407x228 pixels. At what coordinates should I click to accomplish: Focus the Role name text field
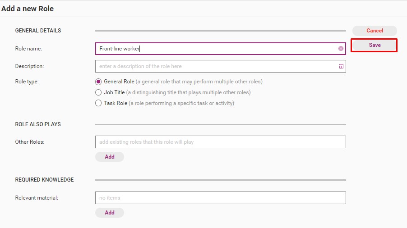point(217,49)
